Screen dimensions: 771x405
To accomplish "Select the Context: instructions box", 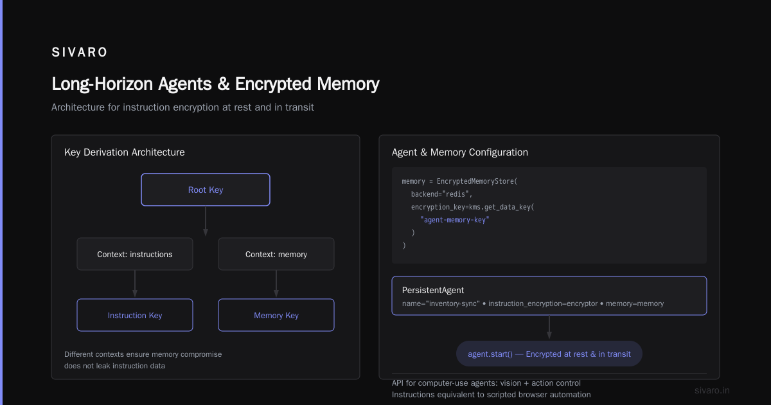I will pos(135,254).
